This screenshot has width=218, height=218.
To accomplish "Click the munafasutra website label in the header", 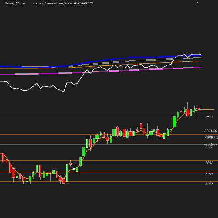I will pyautogui.click(x=55, y=3).
